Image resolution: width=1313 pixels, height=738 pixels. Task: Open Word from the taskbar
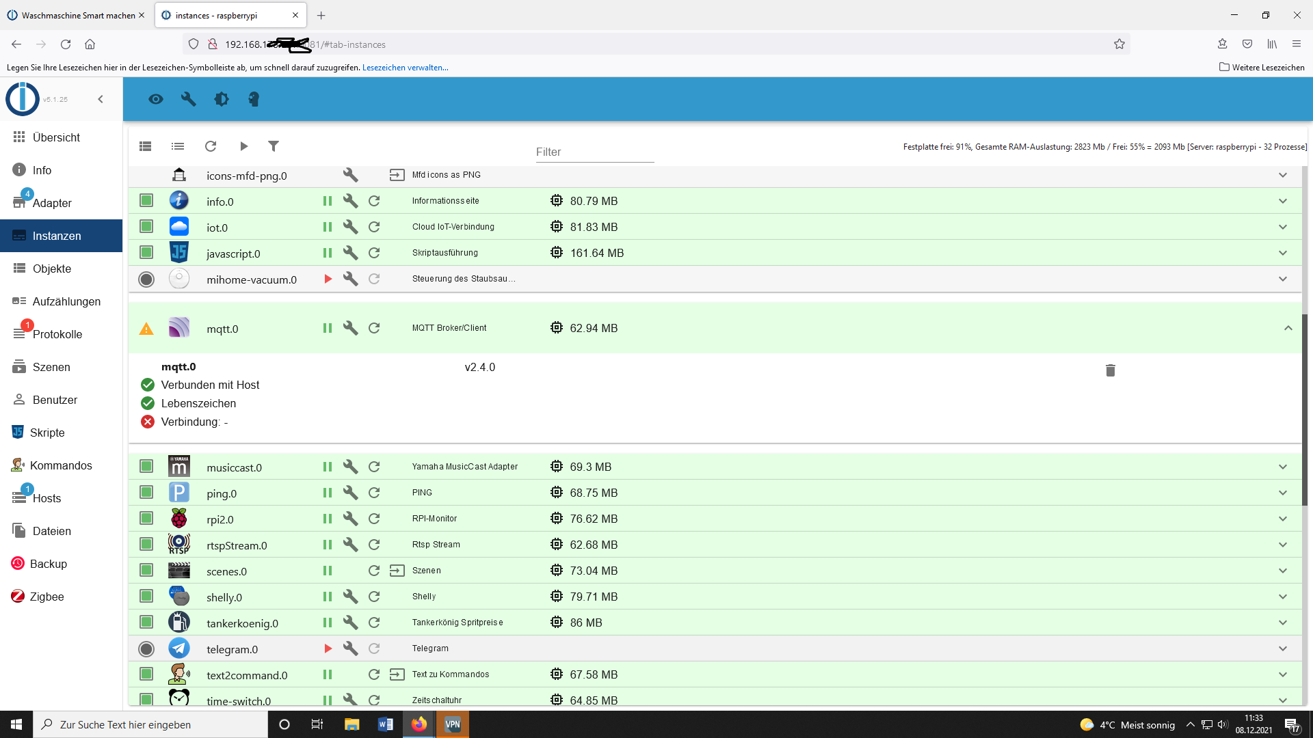(x=386, y=724)
